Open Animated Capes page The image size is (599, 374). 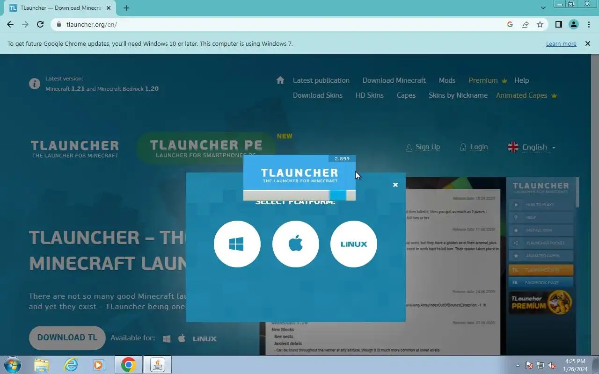pos(526,95)
